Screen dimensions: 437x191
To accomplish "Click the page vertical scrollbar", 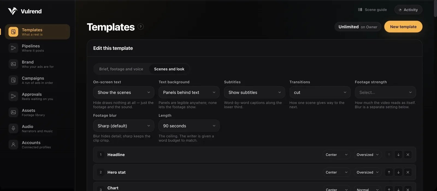I will pos(435,9).
